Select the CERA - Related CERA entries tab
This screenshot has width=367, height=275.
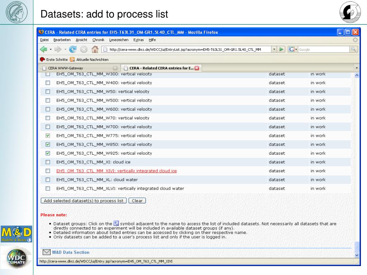click(x=161, y=68)
